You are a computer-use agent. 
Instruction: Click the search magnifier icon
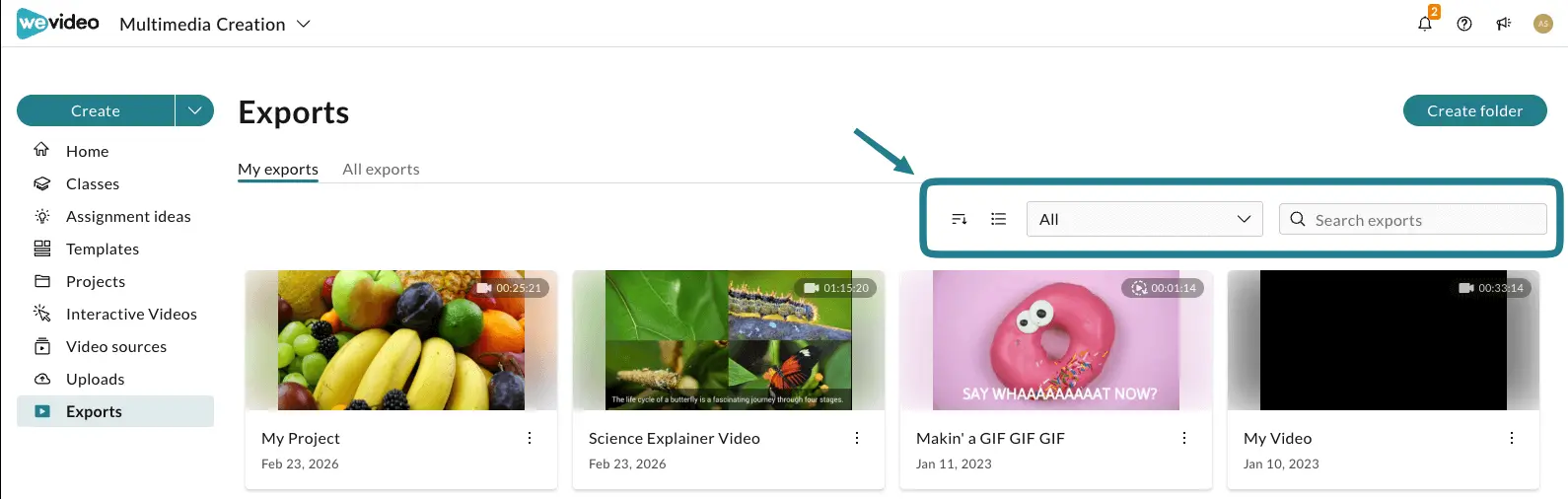pyautogui.click(x=1298, y=219)
